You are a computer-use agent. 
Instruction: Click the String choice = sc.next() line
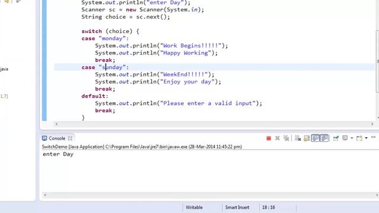pyautogui.click(x=126, y=17)
